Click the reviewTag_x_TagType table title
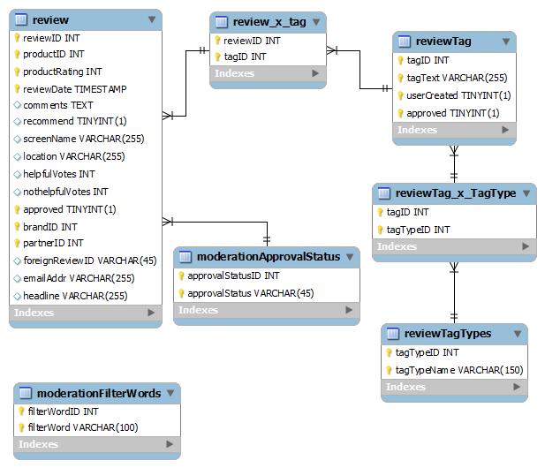This screenshot has height=468, width=545. (455, 193)
